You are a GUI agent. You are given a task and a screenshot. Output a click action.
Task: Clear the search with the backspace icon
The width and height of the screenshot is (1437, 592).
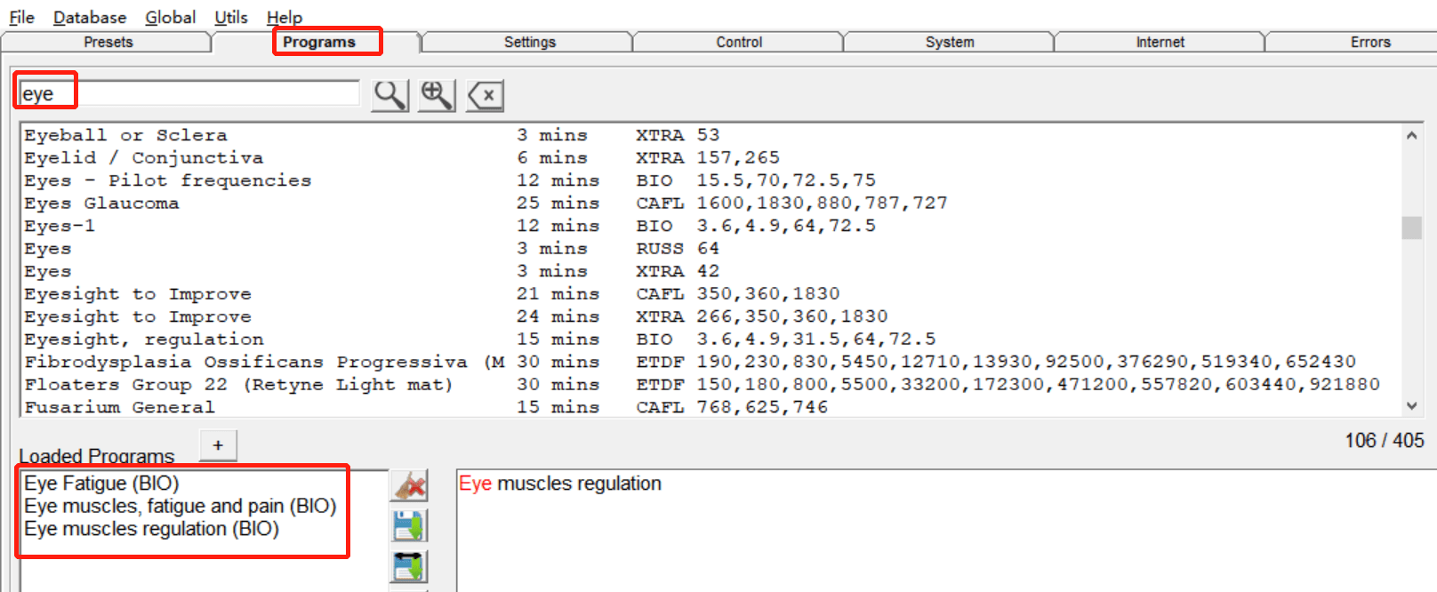point(485,95)
